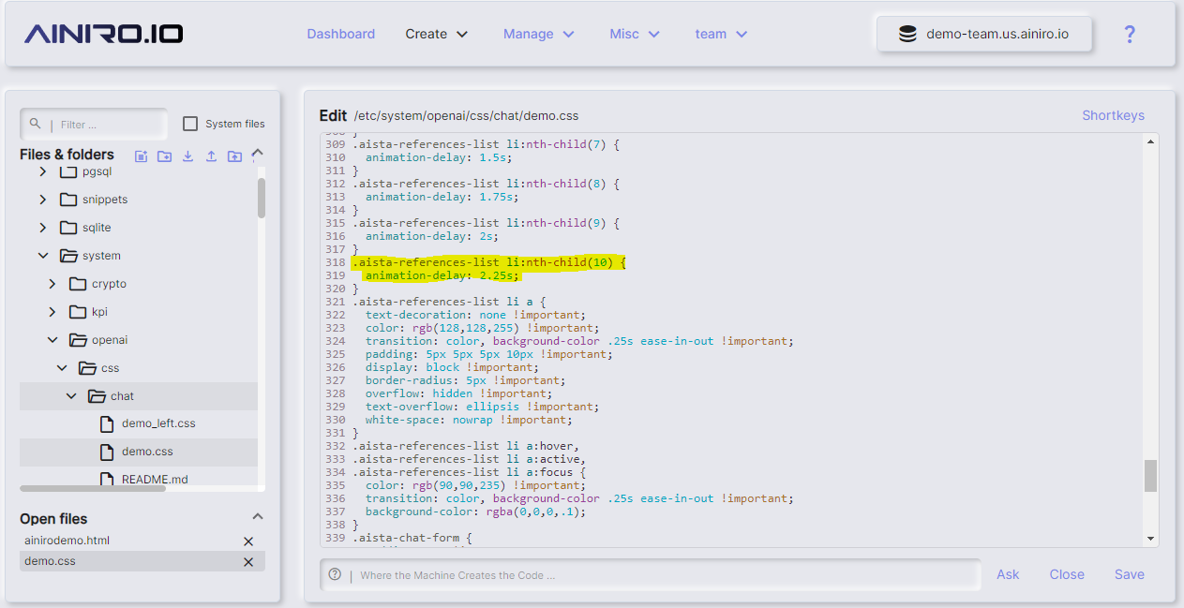Click the README.md file icon
Image resolution: width=1184 pixels, height=608 pixels.
click(x=107, y=479)
